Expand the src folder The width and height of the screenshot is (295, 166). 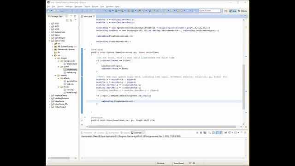point(53,44)
